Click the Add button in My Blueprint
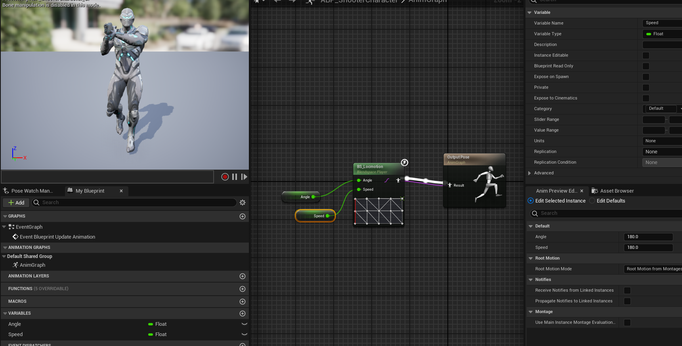 [x=16, y=203]
